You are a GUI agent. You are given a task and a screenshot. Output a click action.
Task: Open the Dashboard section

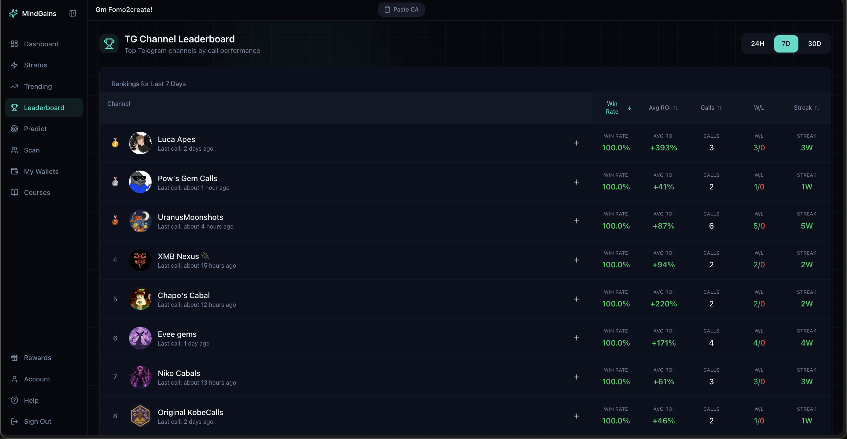tap(41, 44)
